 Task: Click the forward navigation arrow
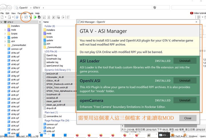[x=9, y=8]
